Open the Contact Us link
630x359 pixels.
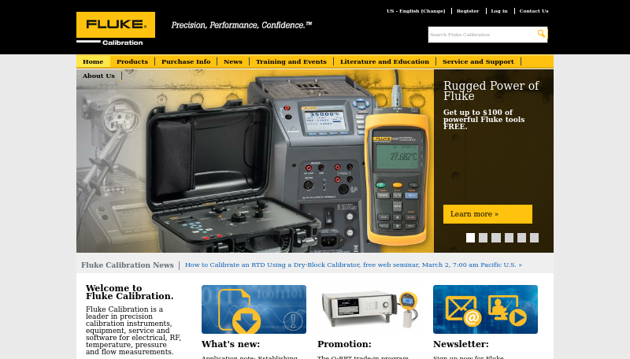(534, 11)
